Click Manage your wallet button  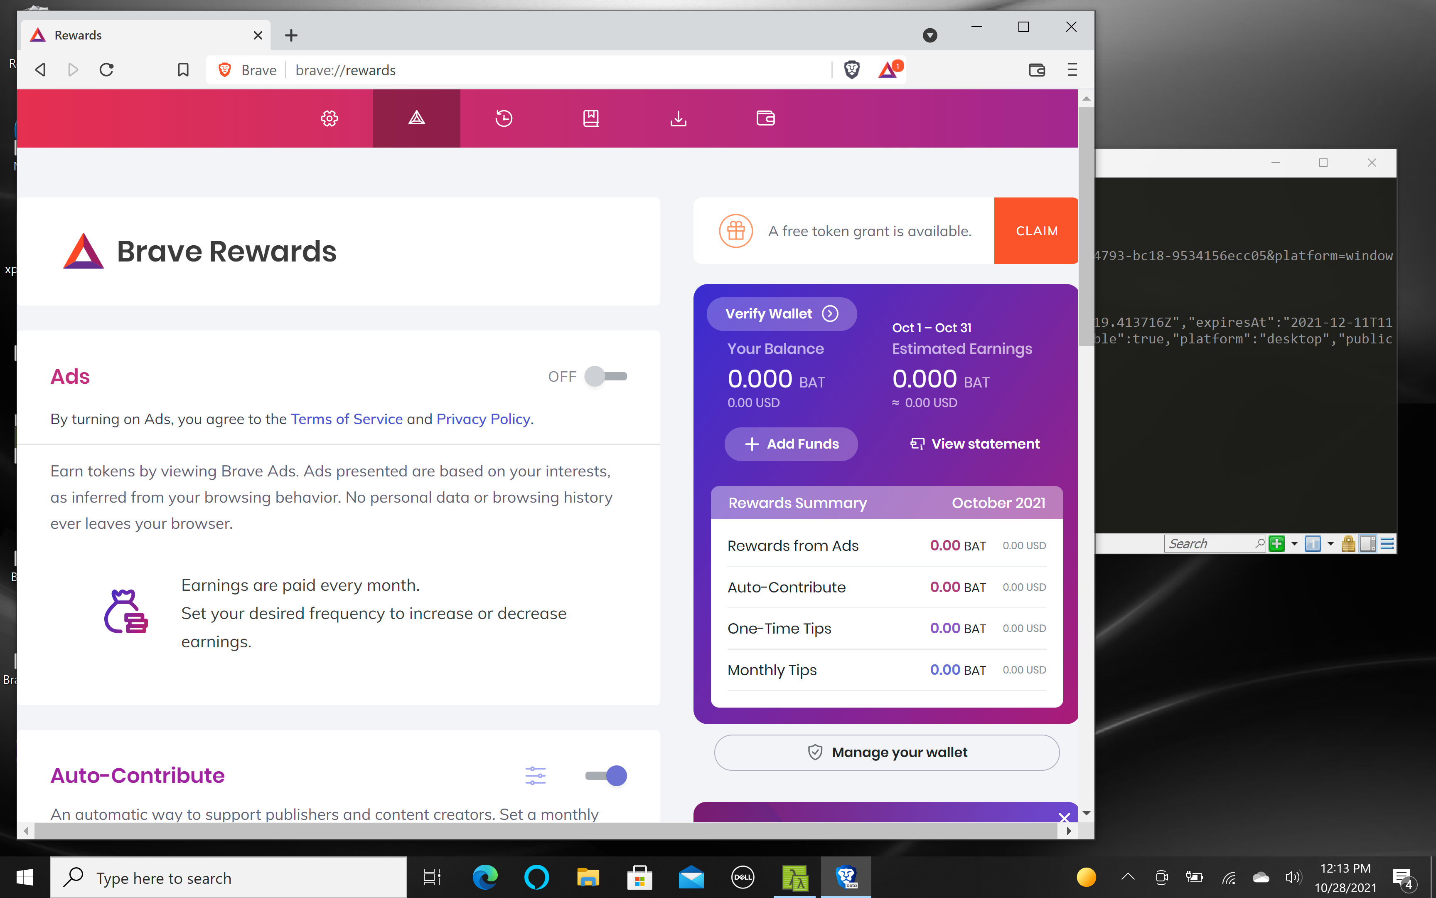point(887,752)
